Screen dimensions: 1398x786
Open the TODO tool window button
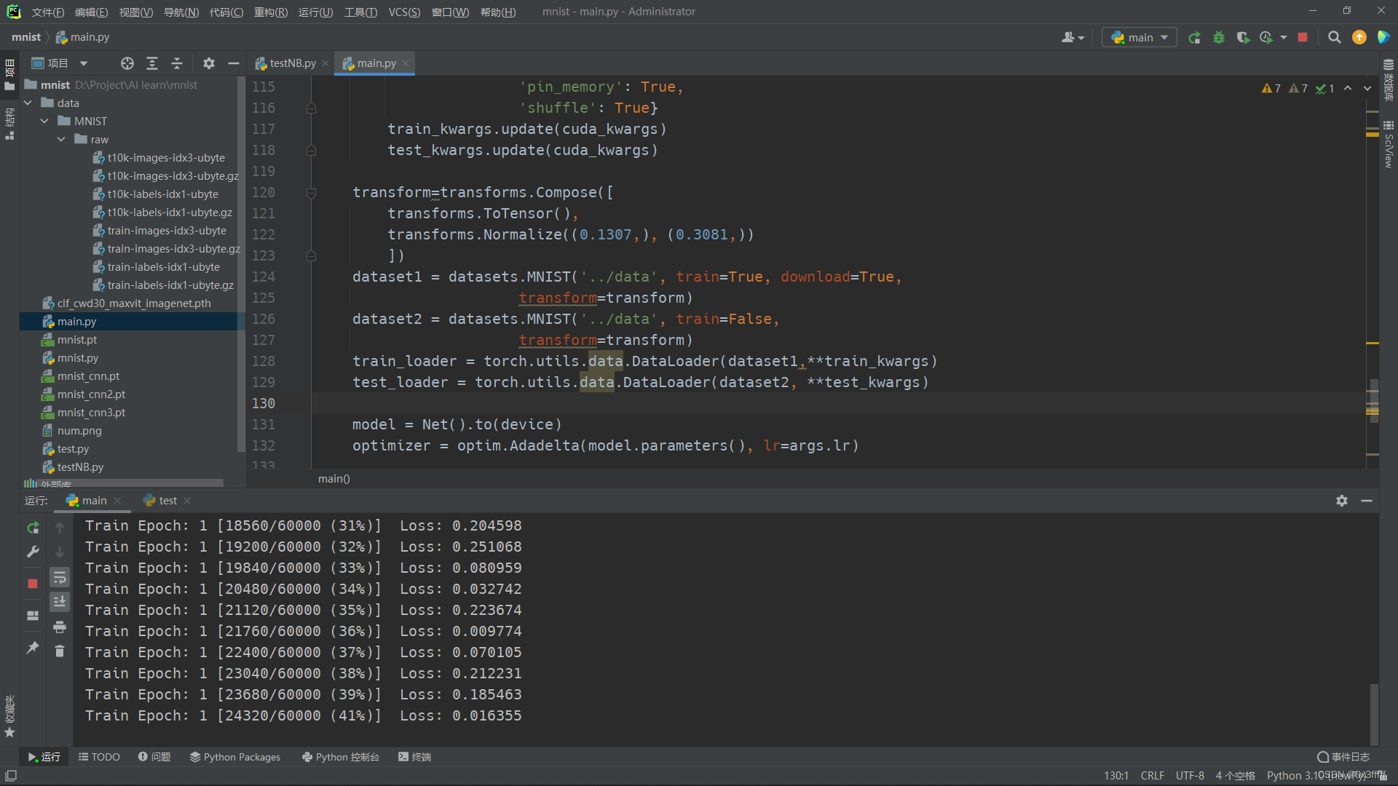click(99, 757)
